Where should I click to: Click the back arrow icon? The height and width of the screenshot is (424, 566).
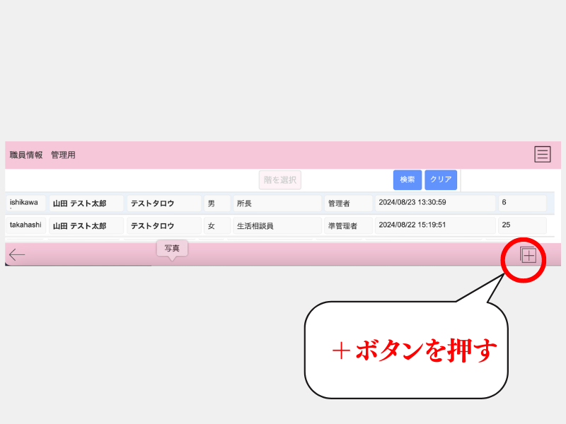point(17,255)
